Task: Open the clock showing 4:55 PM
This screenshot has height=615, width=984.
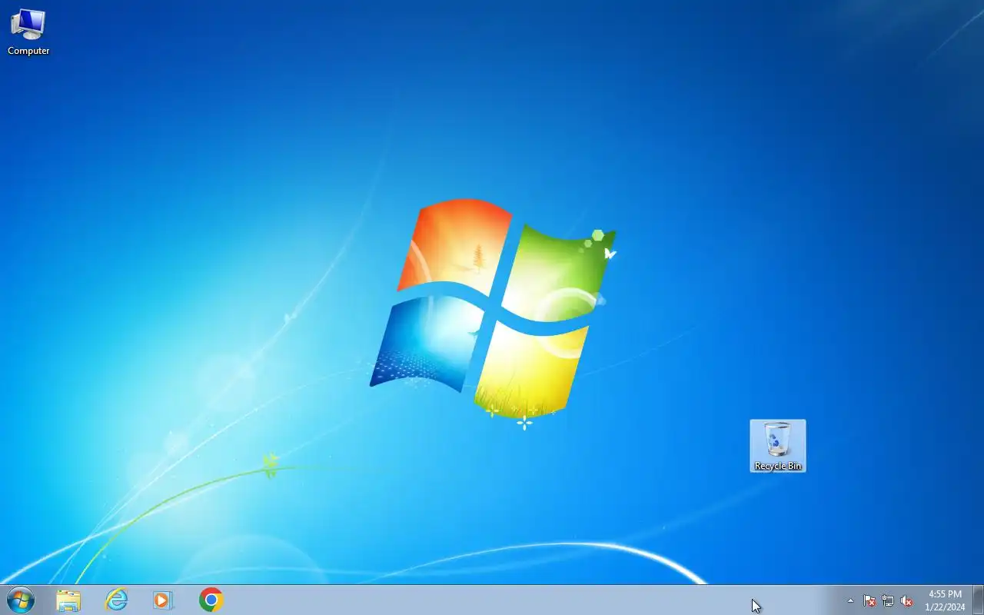Action: click(945, 600)
